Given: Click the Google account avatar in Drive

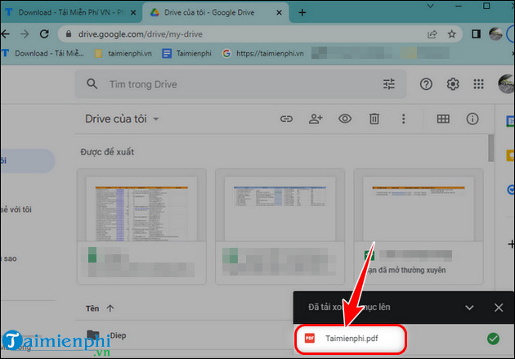Looking at the screenshot, I should (x=506, y=84).
